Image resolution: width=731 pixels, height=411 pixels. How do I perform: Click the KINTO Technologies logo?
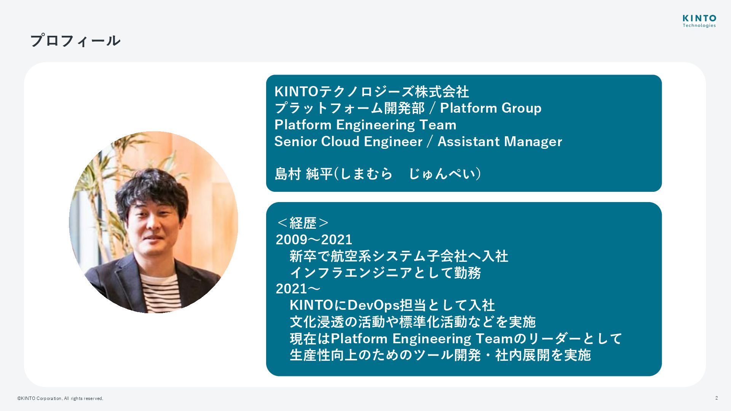[x=699, y=21]
